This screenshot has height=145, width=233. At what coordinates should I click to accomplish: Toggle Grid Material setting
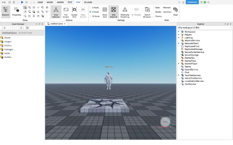point(113,12)
